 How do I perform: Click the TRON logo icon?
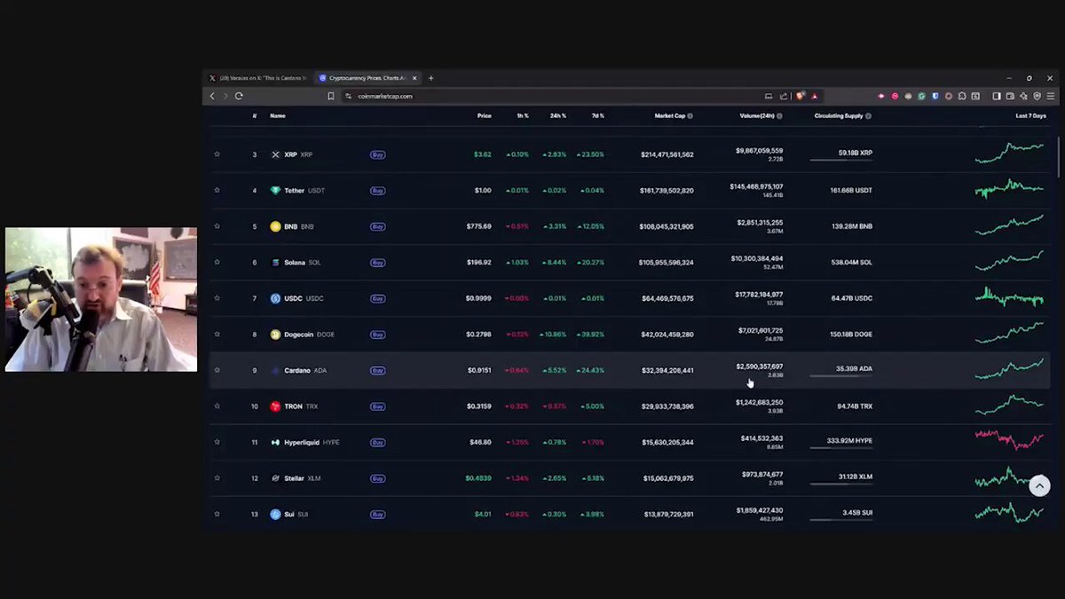pyautogui.click(x=275, y=406)
